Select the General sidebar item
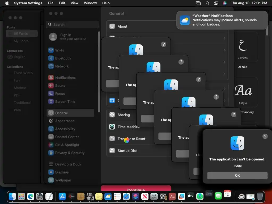This screenshot has height=204, width=272. [x=70, y=113]
